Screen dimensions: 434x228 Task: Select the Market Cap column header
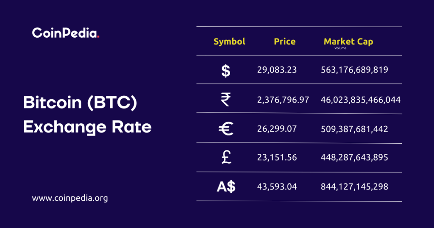[348, 42]
